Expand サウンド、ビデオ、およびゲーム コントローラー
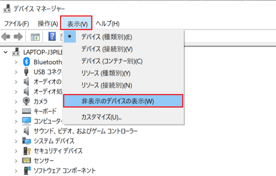Screen dimensions: 276x176 point(16,131)
